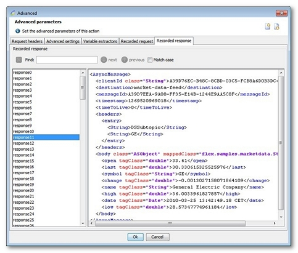The width and height of the screenshot is (298, 253).
Task: Close the Advanced dialog with red X
Action: click(281, 13)
